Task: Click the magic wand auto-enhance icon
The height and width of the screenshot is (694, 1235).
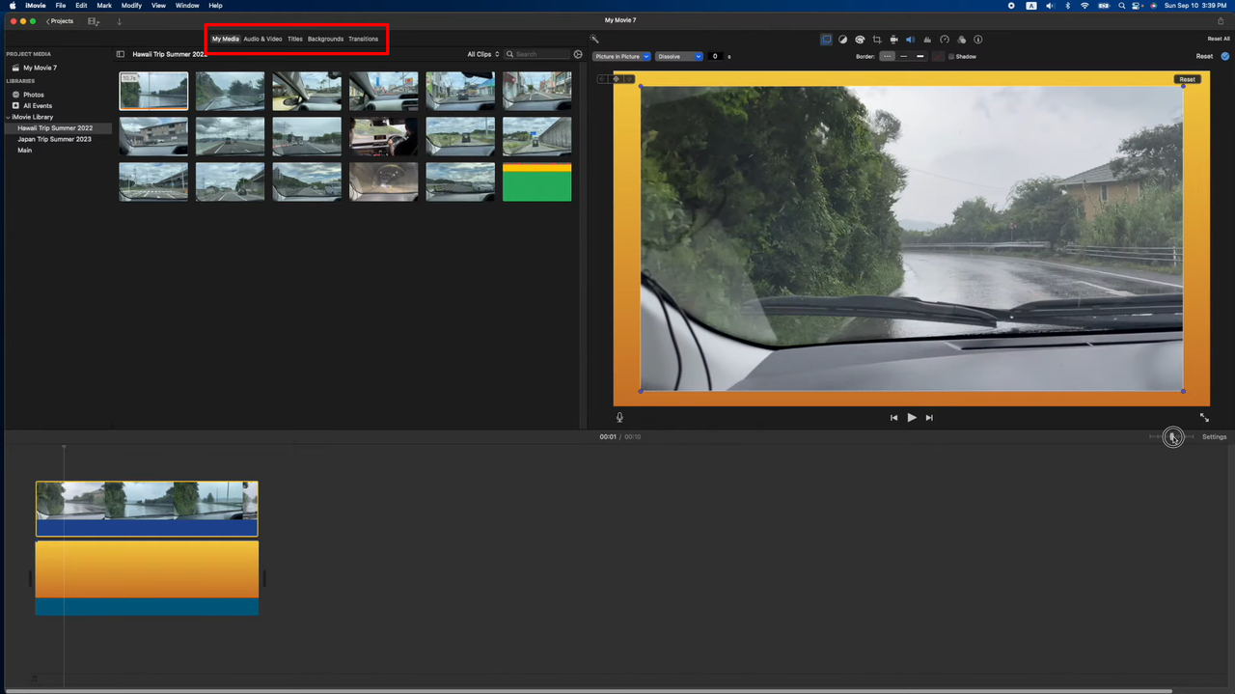Action: 594,40
